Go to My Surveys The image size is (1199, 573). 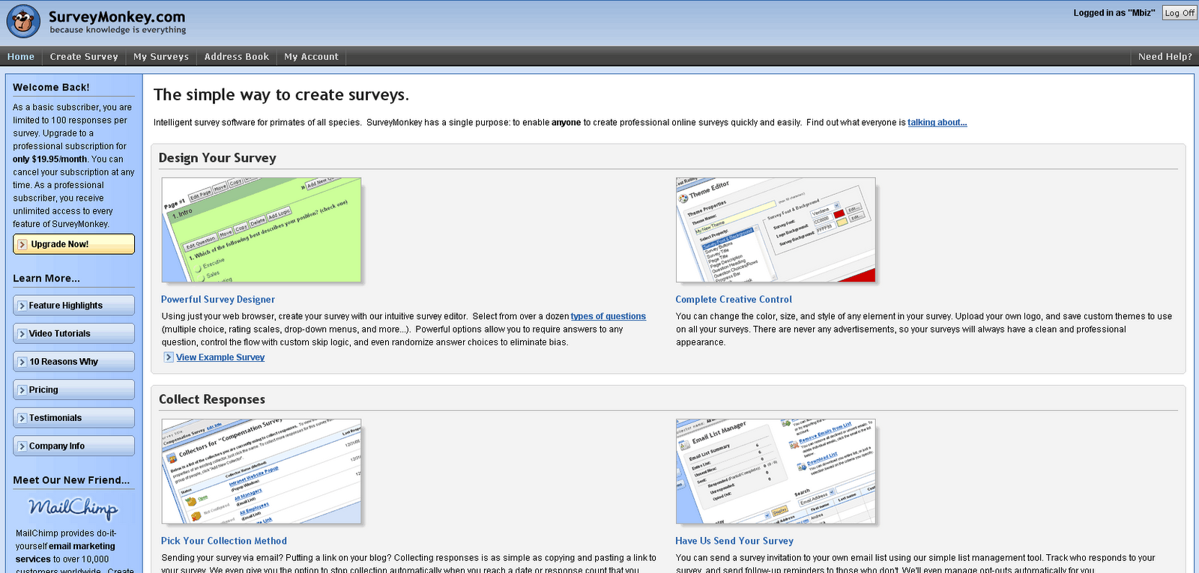pos(161,57)
